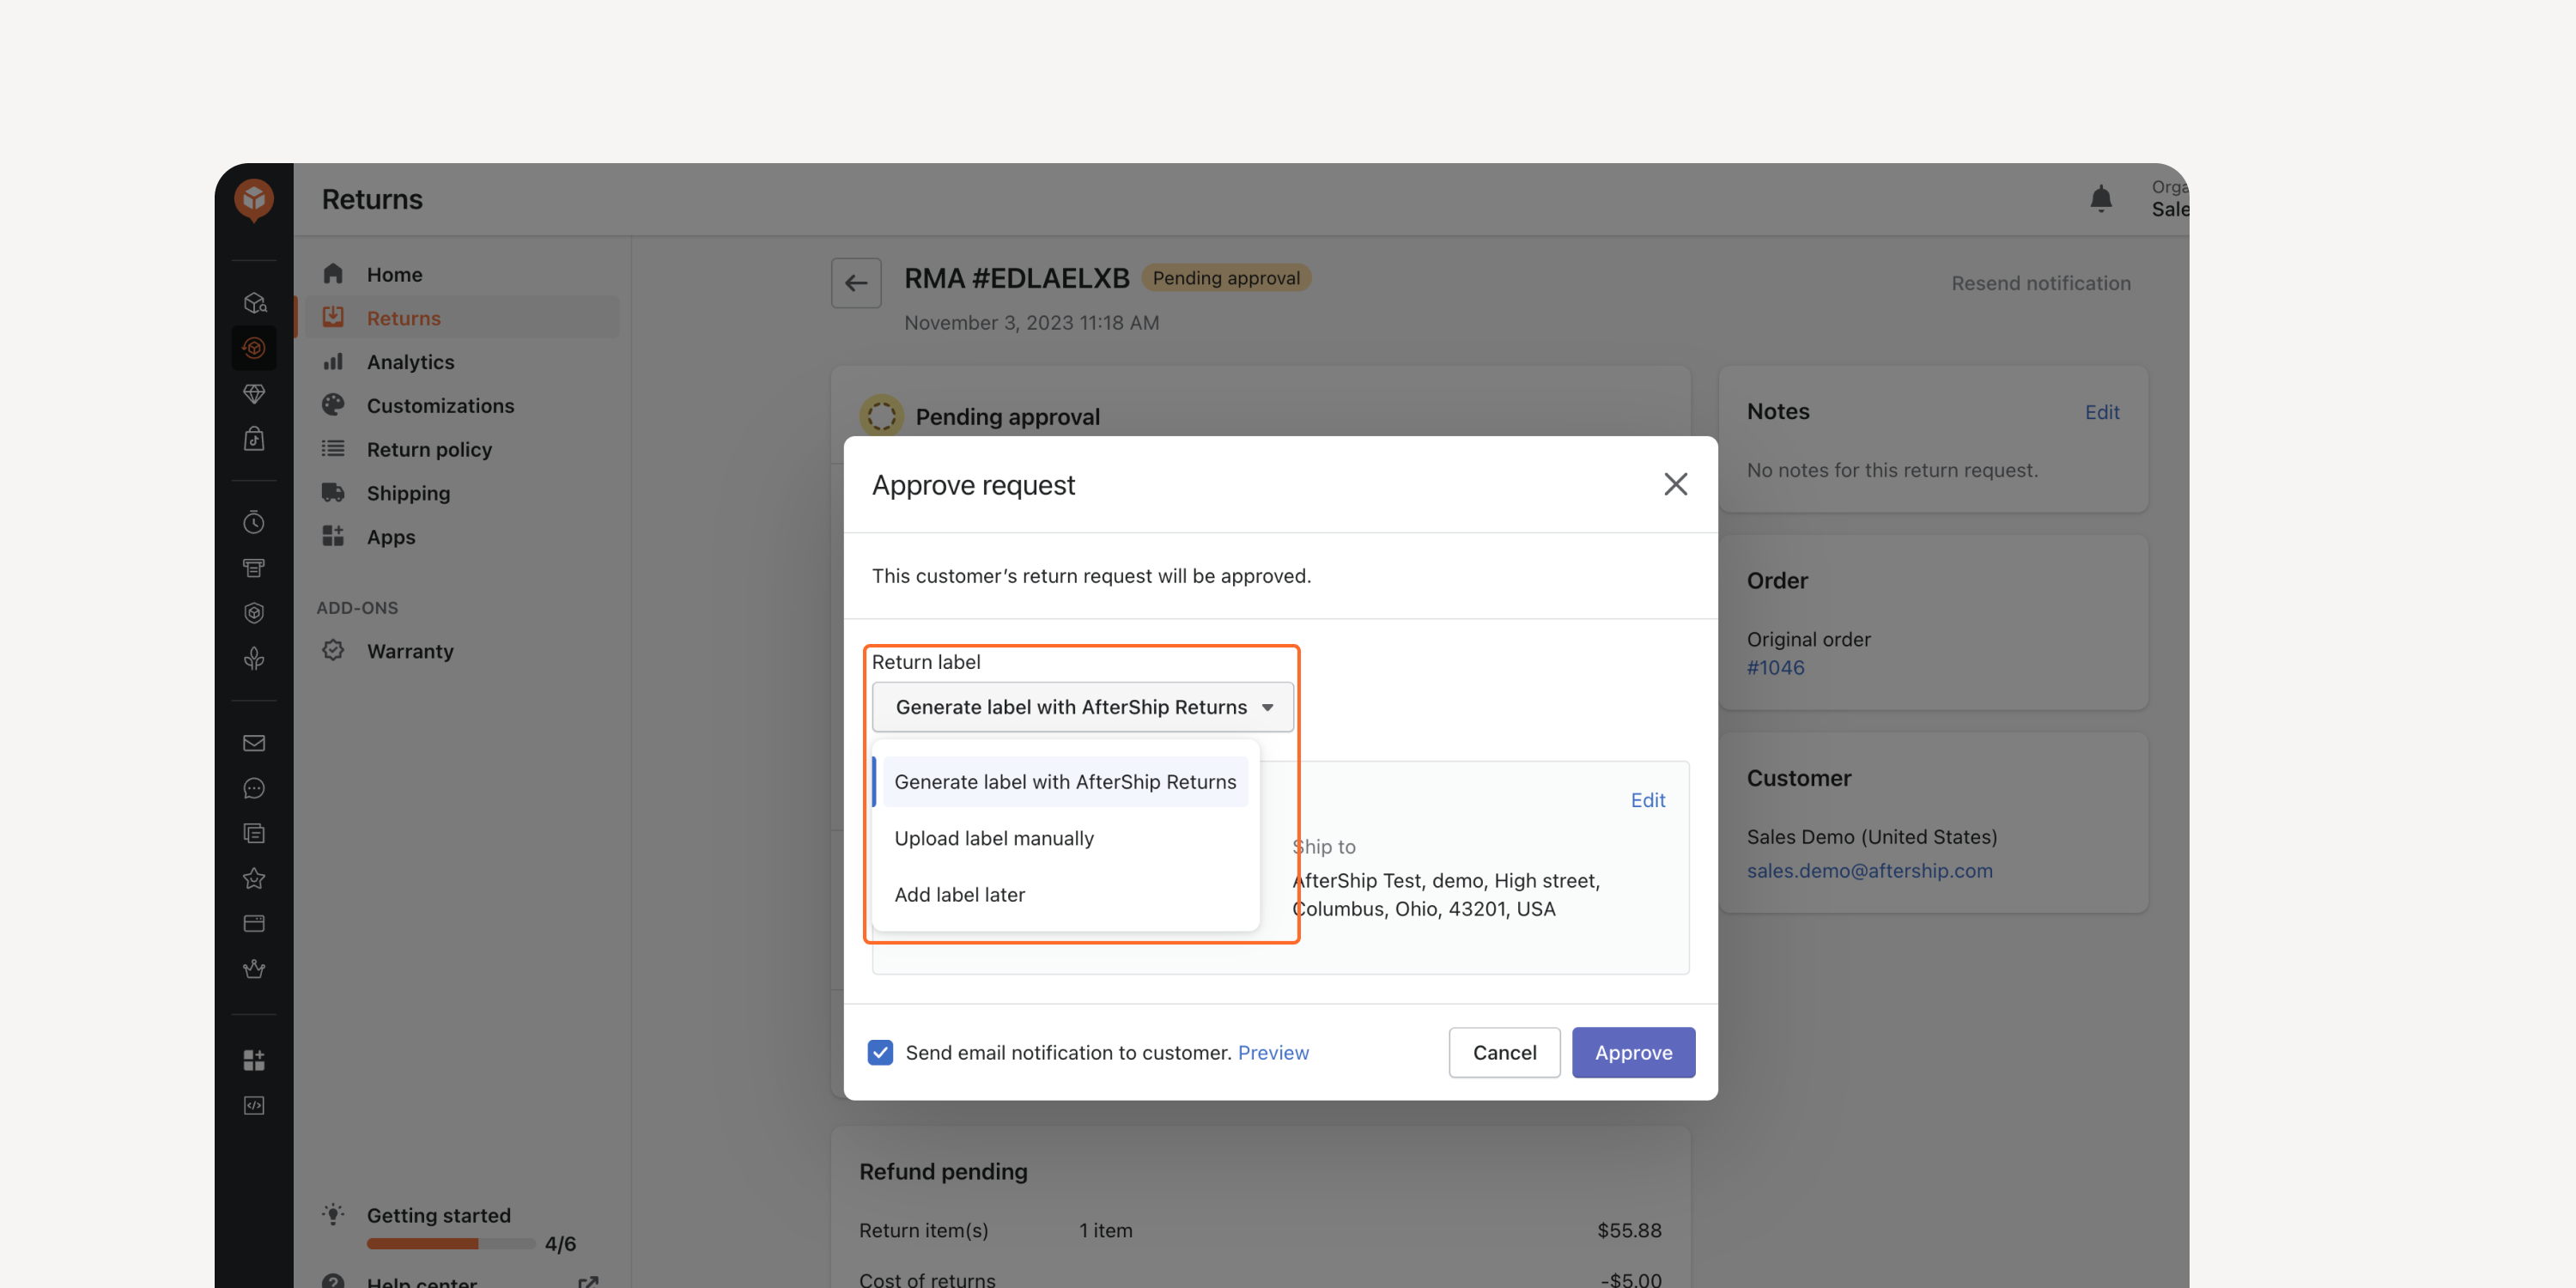Screen dimensions: 2576x1288
Task: Open the tracking box-search icon in dark rail
Action: tap(254, 303)
